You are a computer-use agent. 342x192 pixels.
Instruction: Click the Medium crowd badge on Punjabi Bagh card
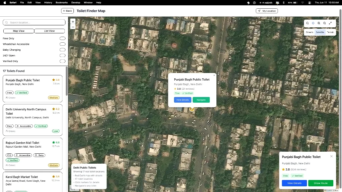click(x=54, y=98)
